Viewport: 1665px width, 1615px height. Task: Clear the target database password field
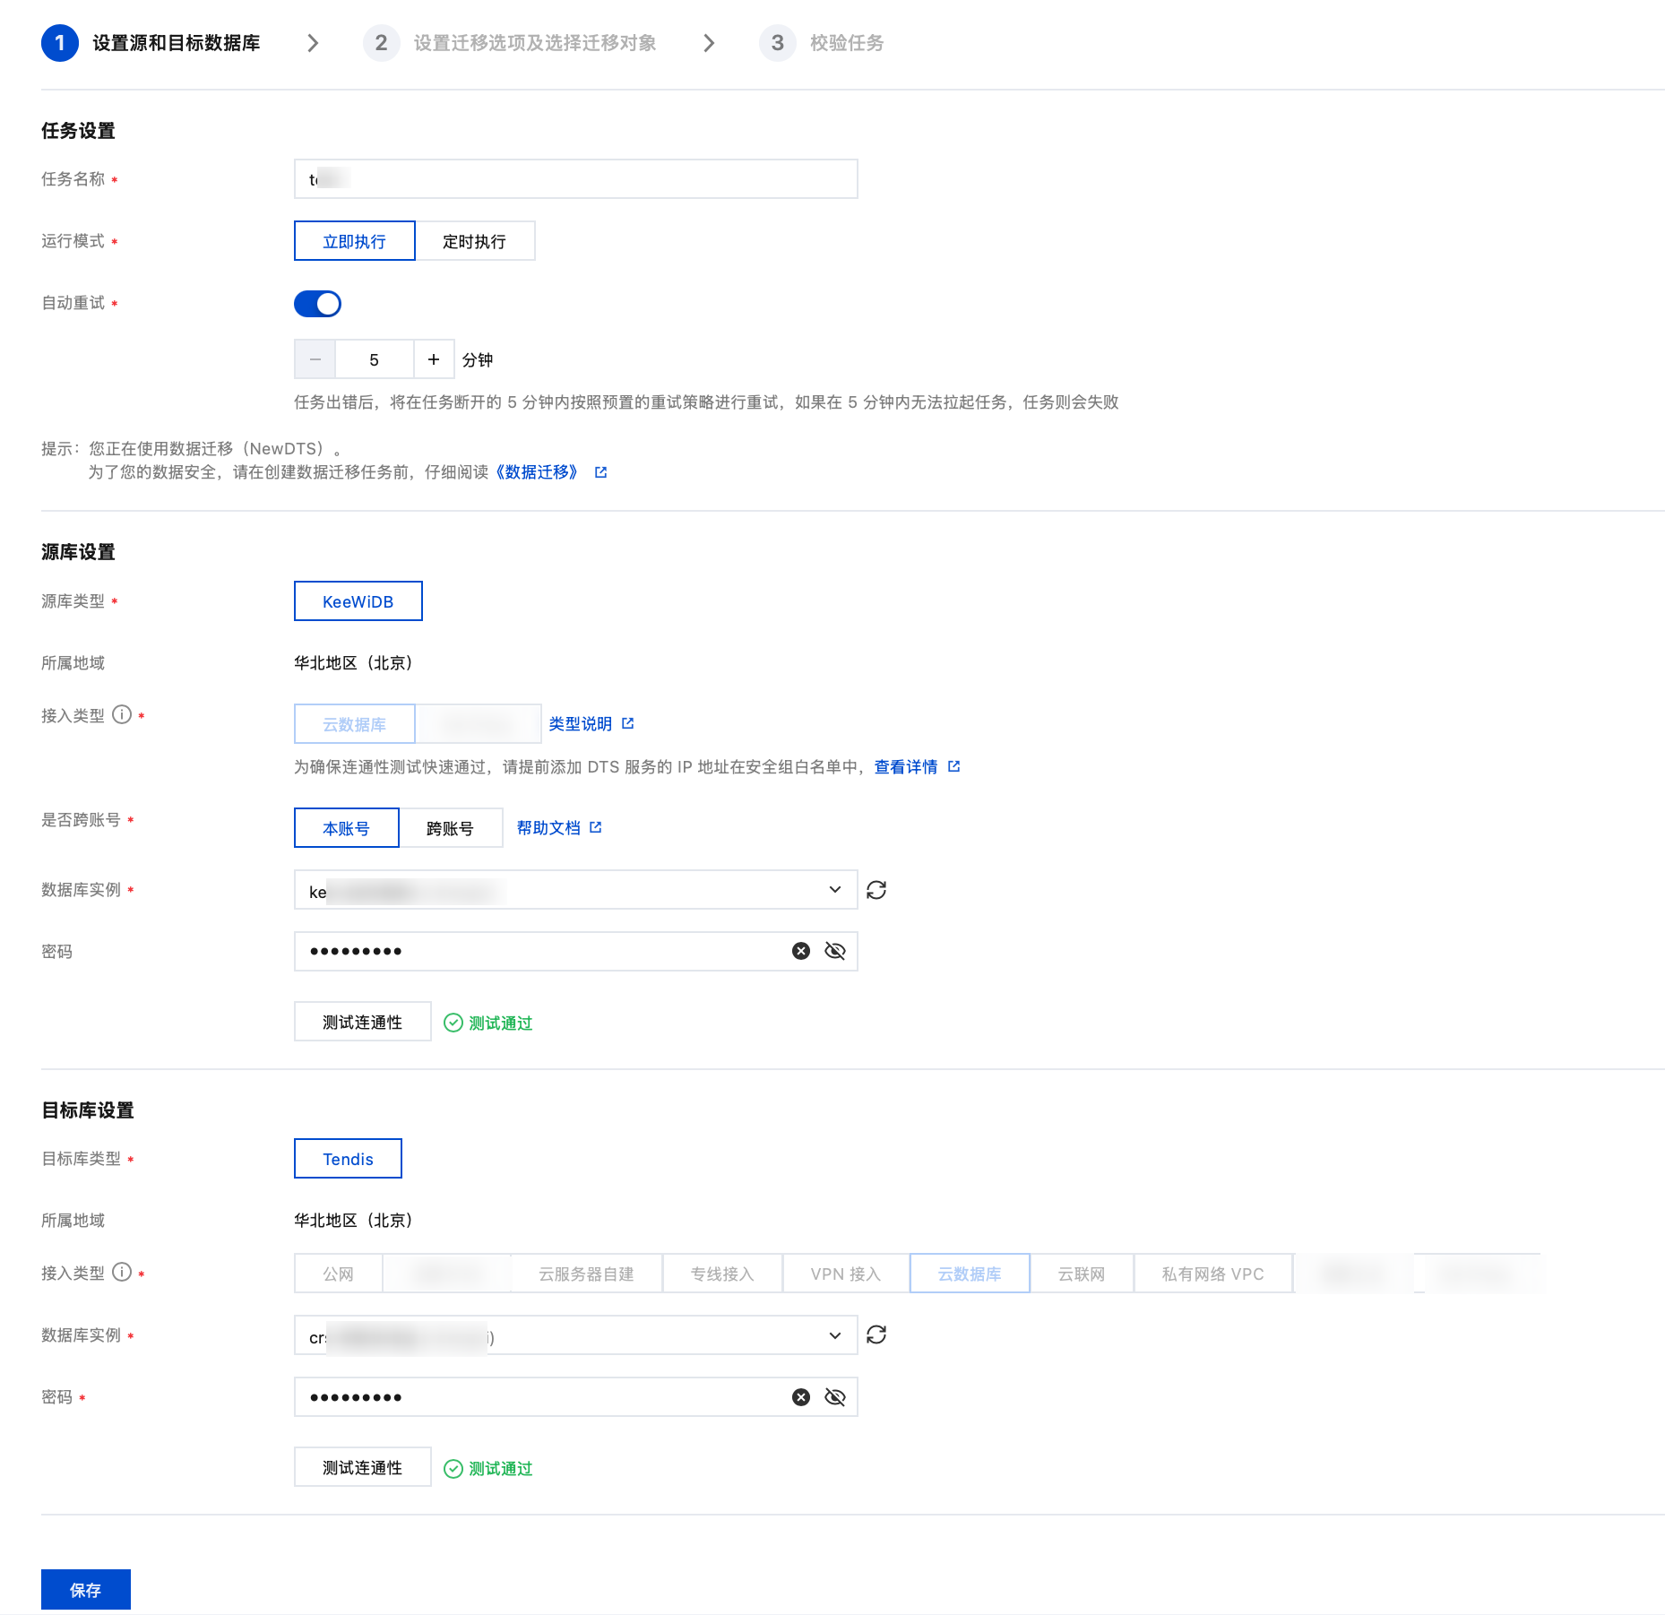click(x=800, y=1397)
